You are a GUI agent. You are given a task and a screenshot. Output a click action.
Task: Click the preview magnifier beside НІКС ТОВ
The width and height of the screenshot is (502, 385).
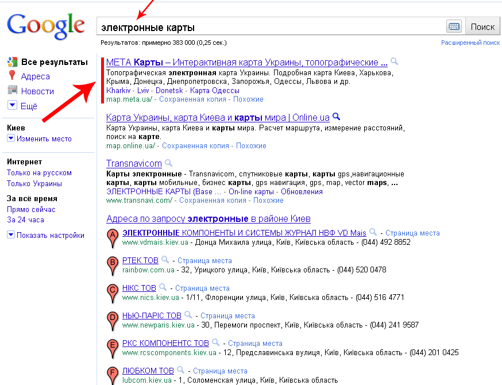[163, 287]
